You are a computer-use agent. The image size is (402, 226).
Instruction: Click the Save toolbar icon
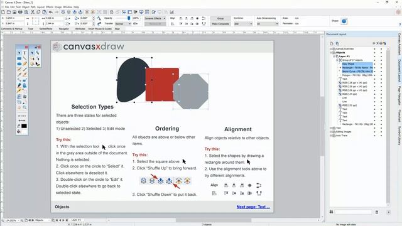14,12
